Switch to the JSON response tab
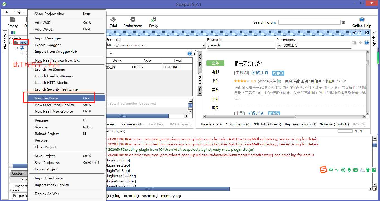 pos(200,67)
